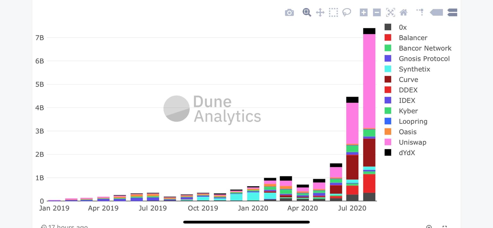
Task: Click the dYdX legend label
Action: point(407,153)
